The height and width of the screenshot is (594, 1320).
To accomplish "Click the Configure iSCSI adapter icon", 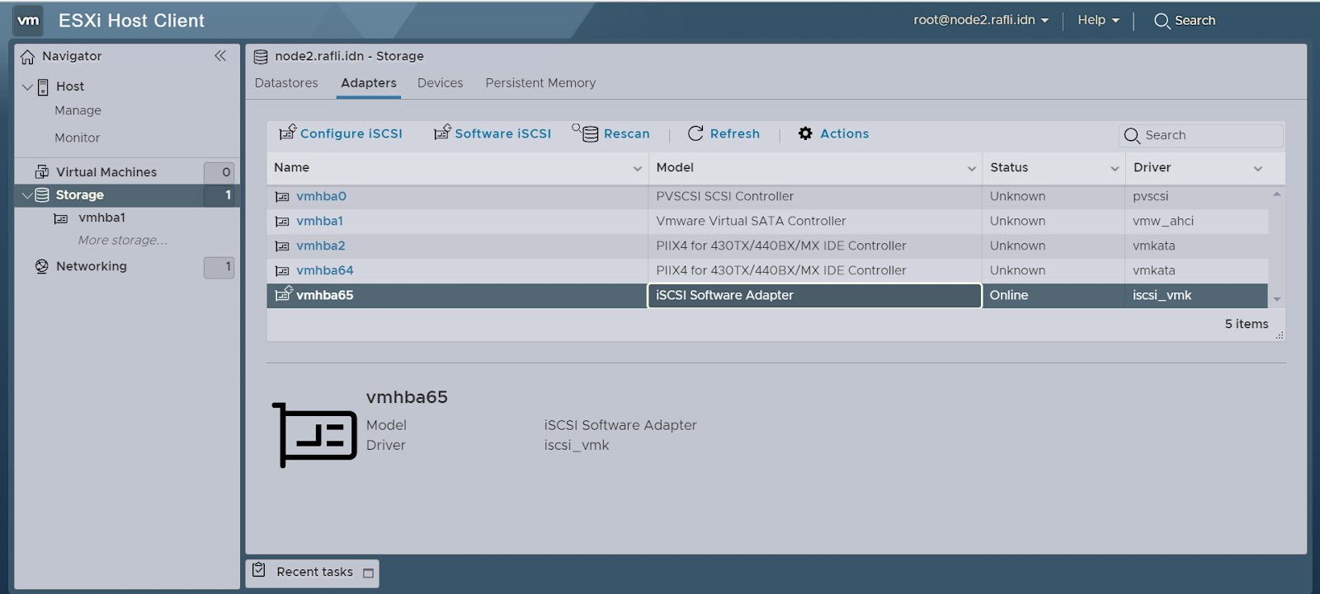I will tap(287, 132).
